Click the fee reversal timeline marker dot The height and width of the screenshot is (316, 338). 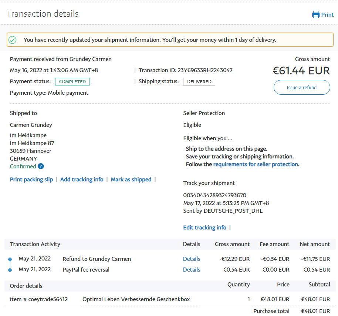click(x=10, y=270)
